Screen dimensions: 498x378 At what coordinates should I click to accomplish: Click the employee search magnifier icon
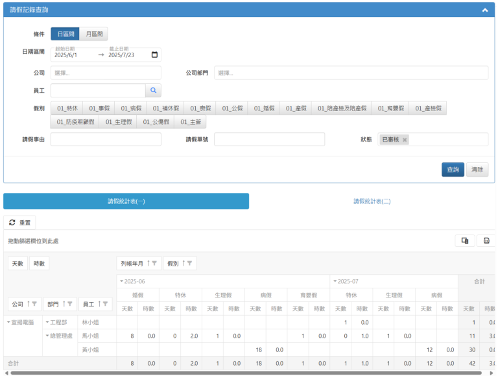click(x=154, y=90)
